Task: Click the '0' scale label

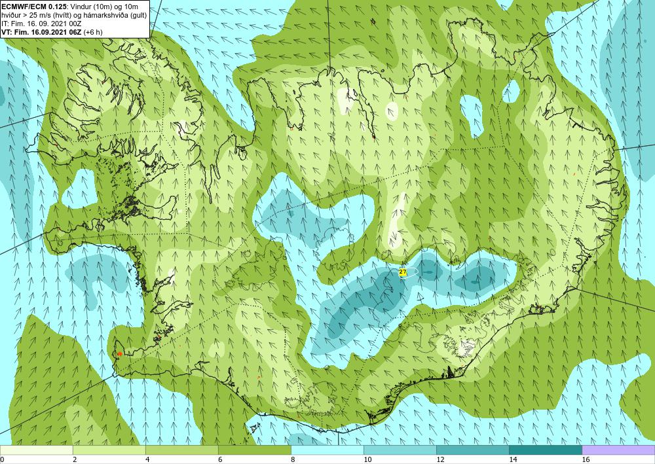Action: (2, 459)
